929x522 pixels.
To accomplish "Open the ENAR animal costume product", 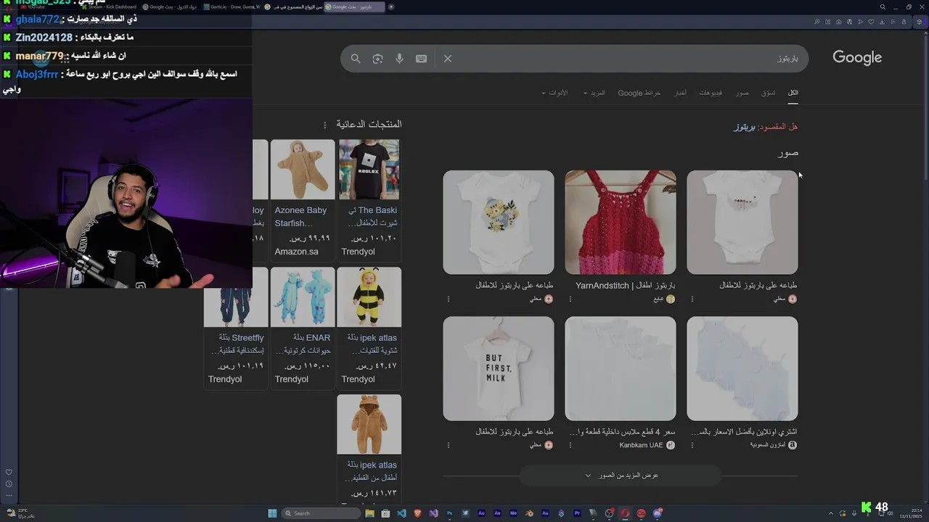I will pyautogui.click(x=303, y=344).
